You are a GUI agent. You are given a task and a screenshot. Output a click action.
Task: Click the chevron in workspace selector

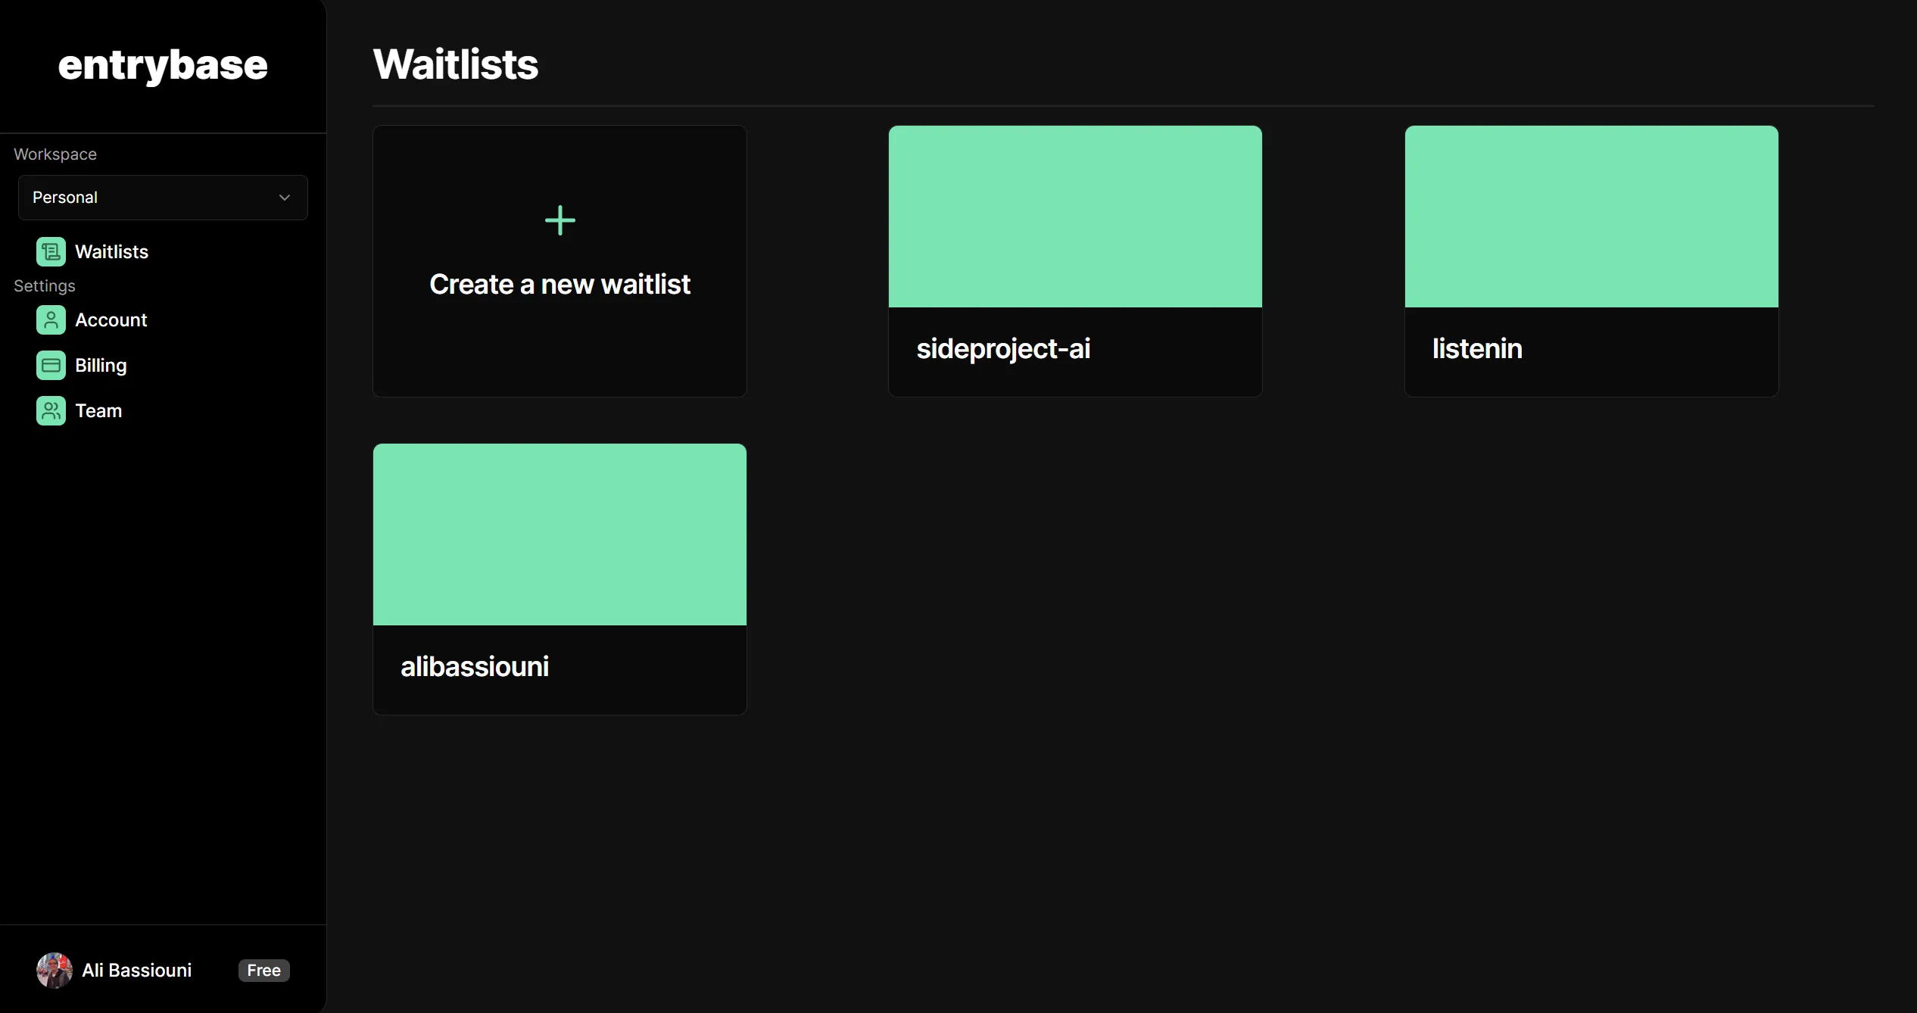pos(285,198)
